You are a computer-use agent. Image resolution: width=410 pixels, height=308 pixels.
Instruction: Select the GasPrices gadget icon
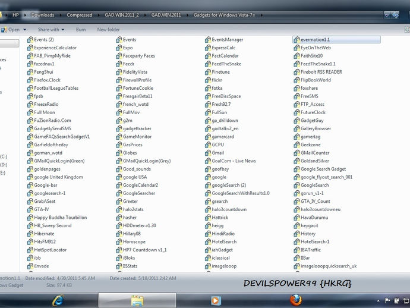pos(119,144)
